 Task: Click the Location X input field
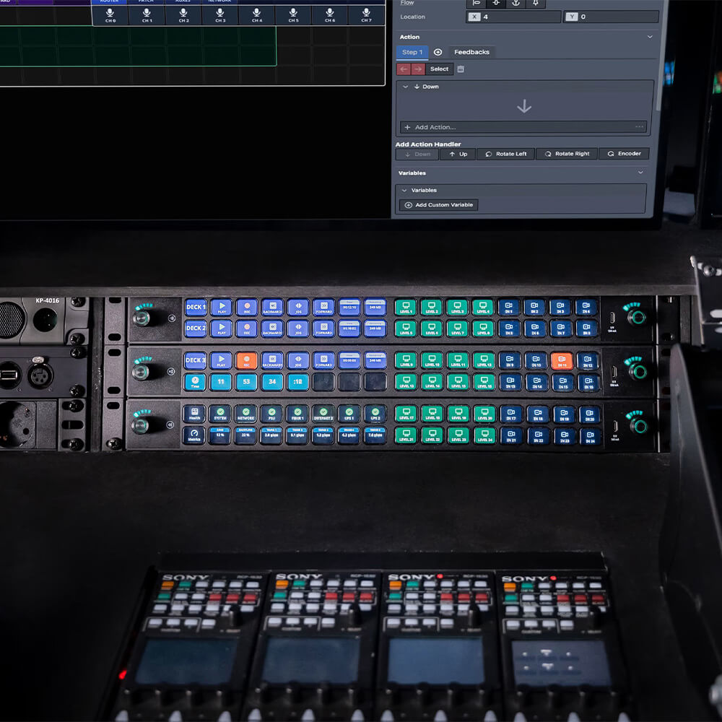[x=520, y=17]
